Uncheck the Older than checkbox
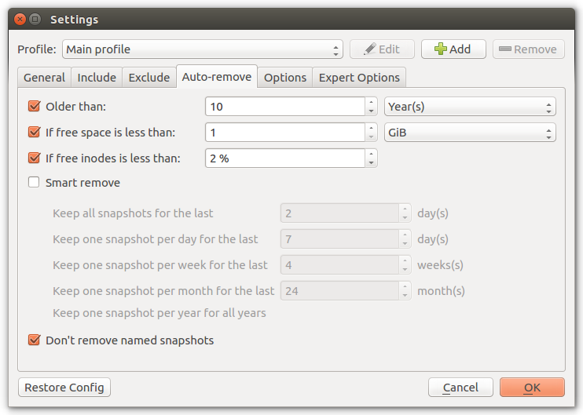 coord(35,106)
